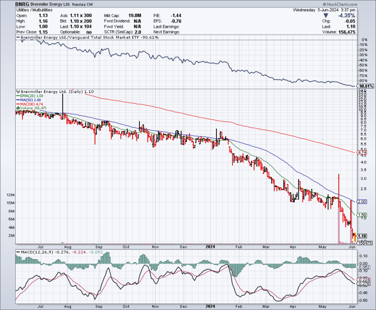Click the SCTR (SmlCap) value 2.0
The width and height of the screenshot is (376, 310).
(x=138, y=32)
